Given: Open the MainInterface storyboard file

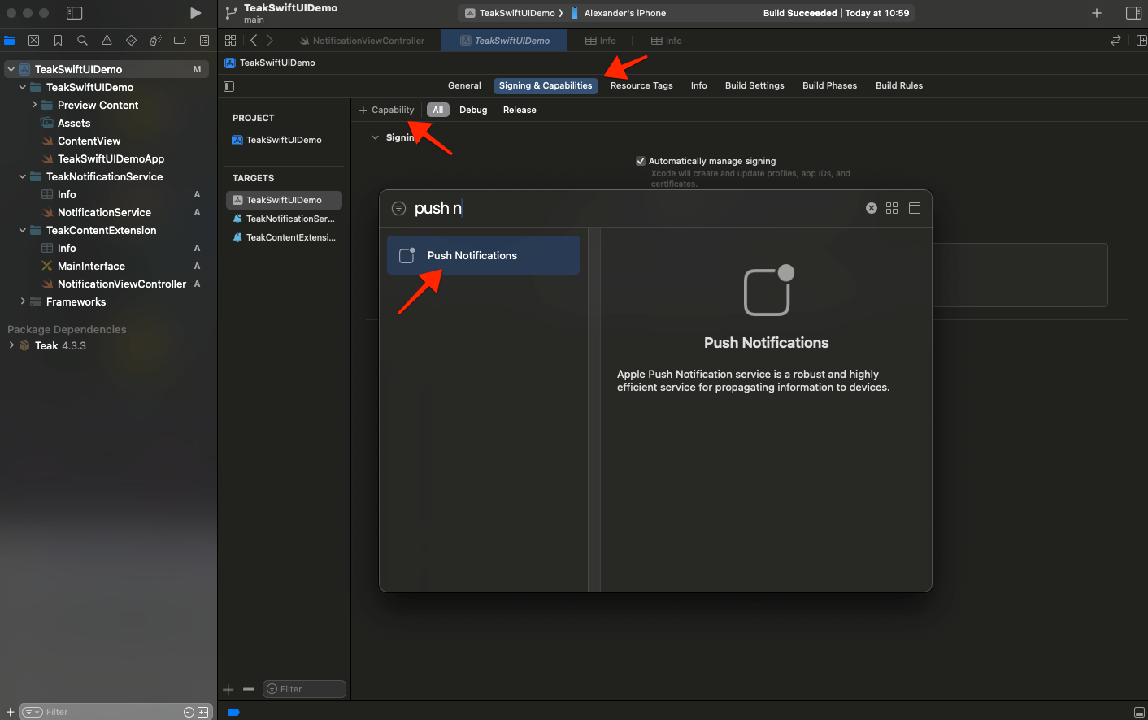Looking at the screenshot, I should [91, 266].
